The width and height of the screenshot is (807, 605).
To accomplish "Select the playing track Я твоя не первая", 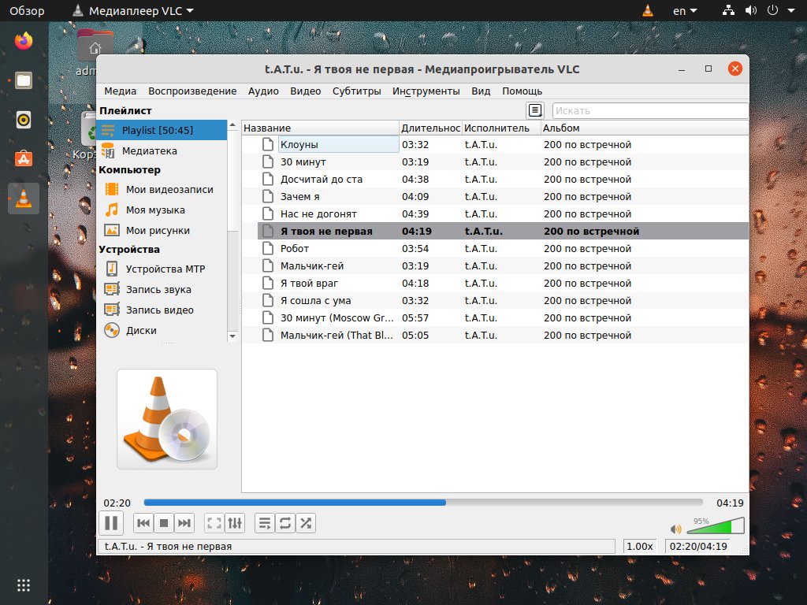I will point(495,232).
